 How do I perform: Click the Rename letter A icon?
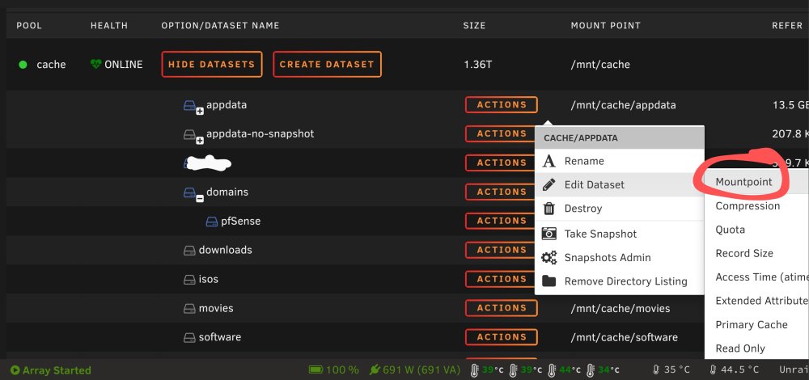[x=549, y=162]
